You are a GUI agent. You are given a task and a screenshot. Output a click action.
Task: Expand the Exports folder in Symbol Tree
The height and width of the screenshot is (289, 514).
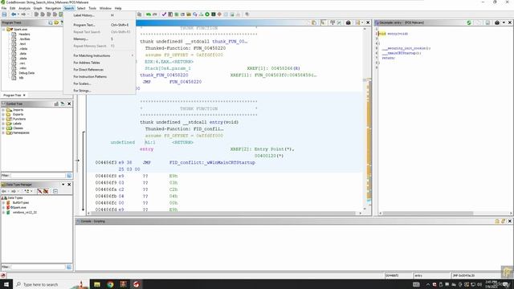tap(3, 115)
